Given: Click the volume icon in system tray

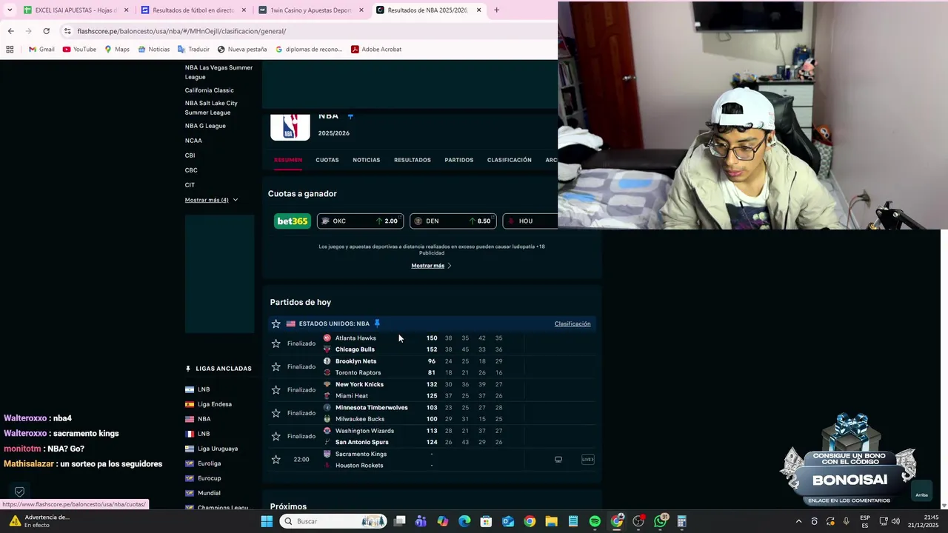Looking at the screenshot, I should 896,521.
